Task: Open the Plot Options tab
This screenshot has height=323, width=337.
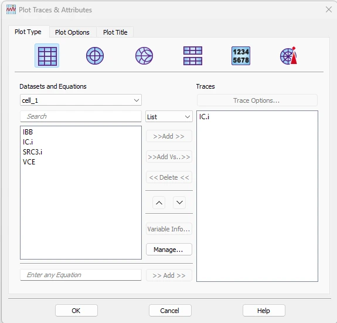Action: coord(72,32)
